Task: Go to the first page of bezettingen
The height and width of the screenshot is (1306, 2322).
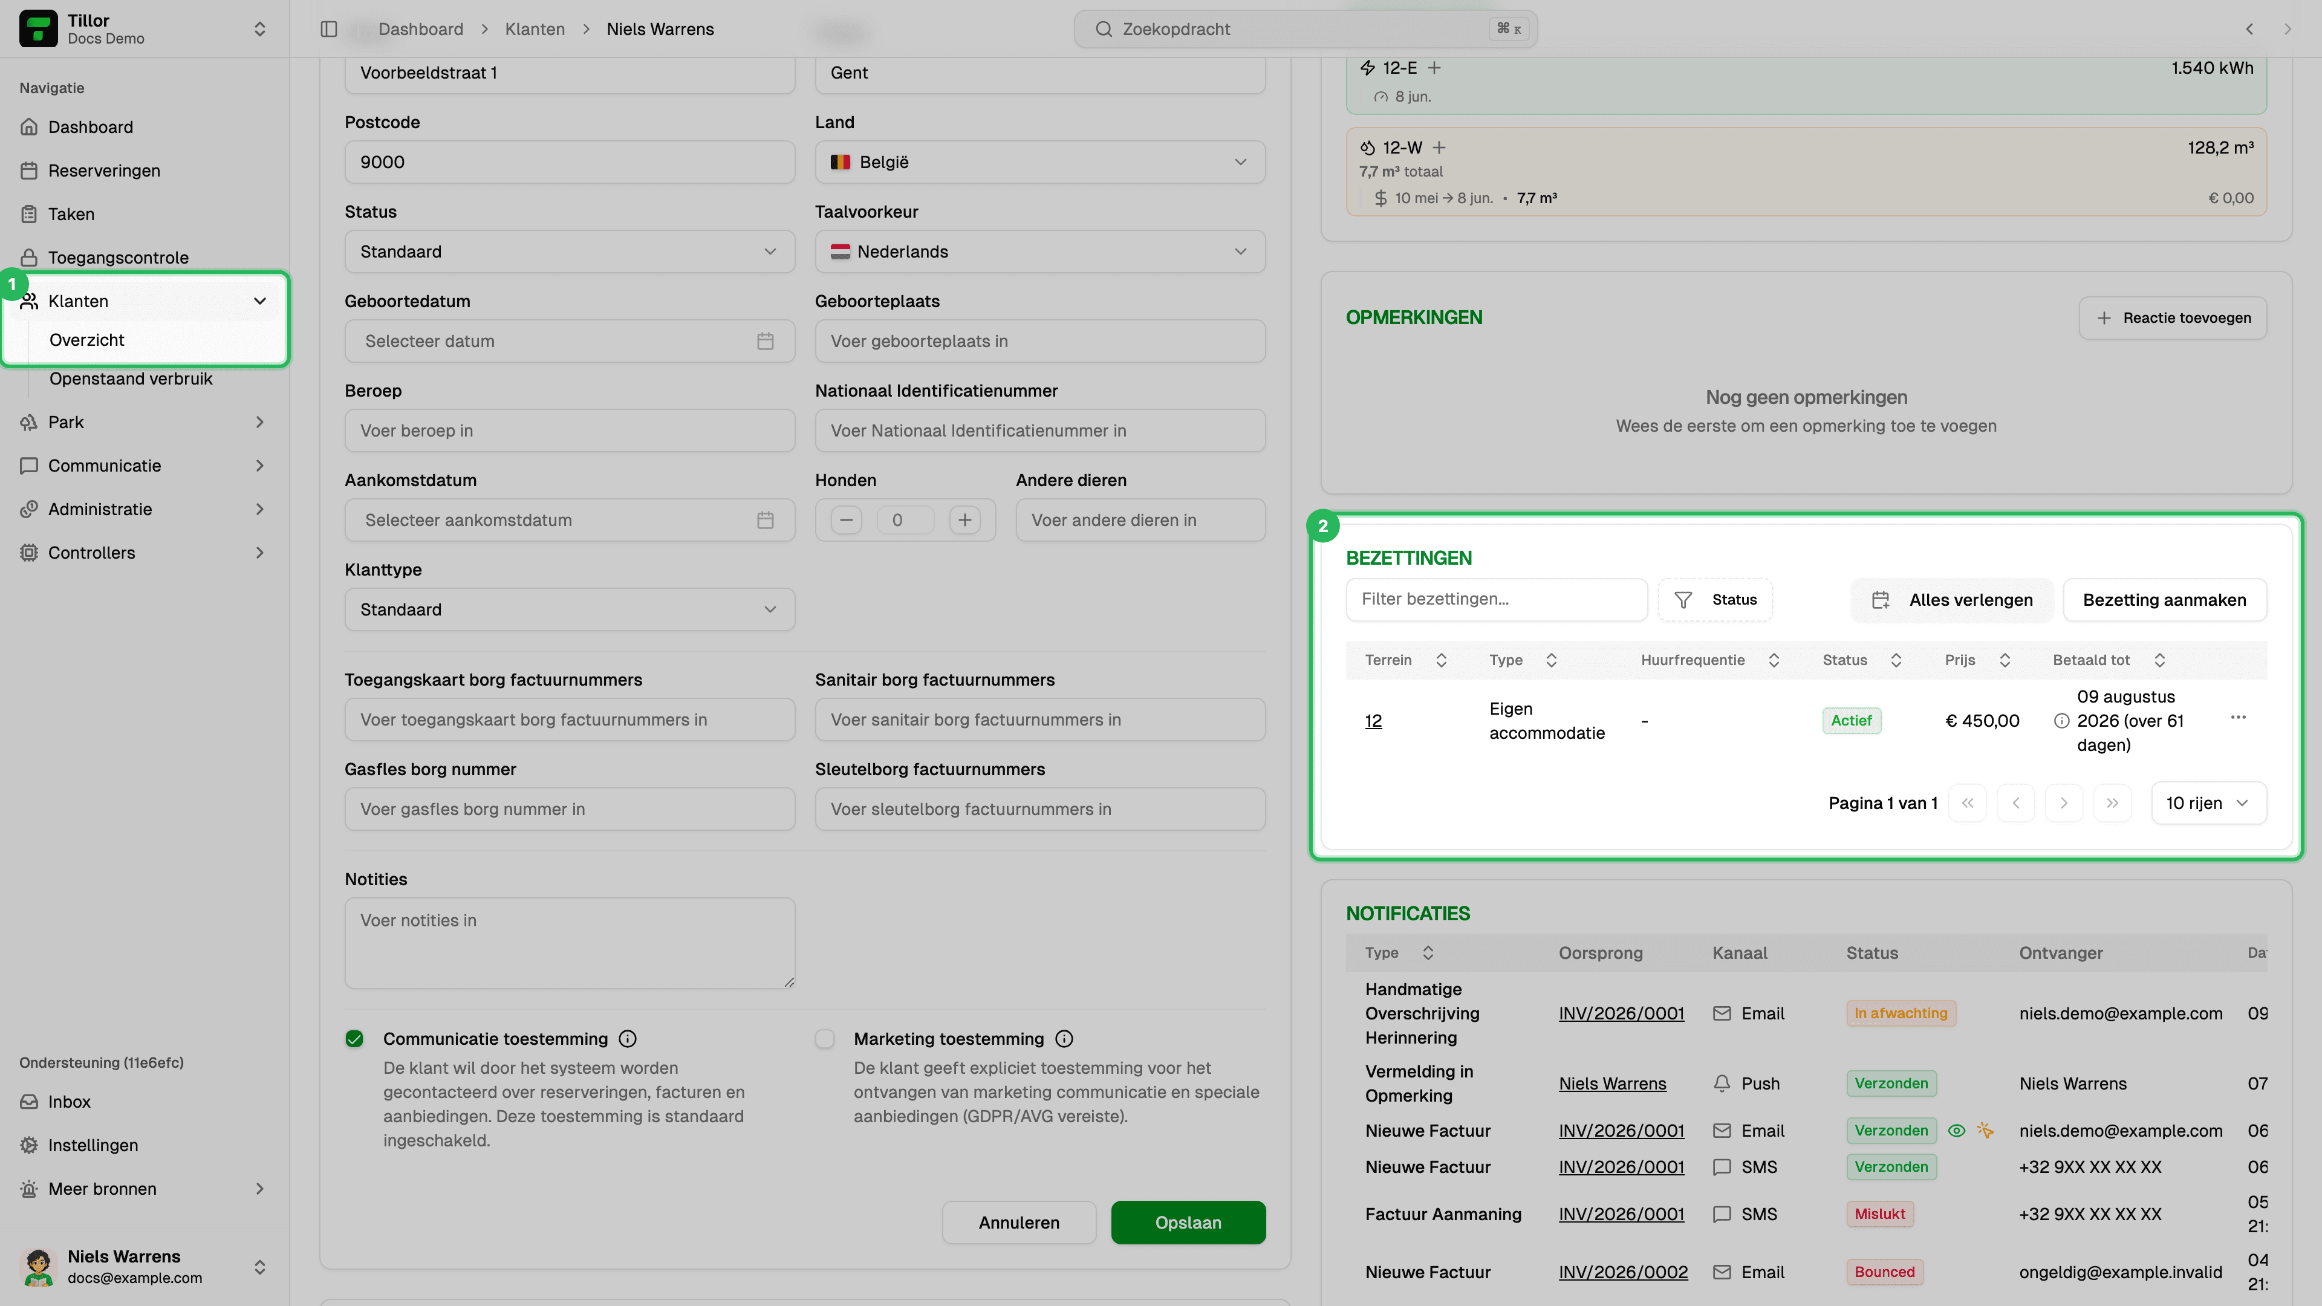Action: [x=1968, y=803]
